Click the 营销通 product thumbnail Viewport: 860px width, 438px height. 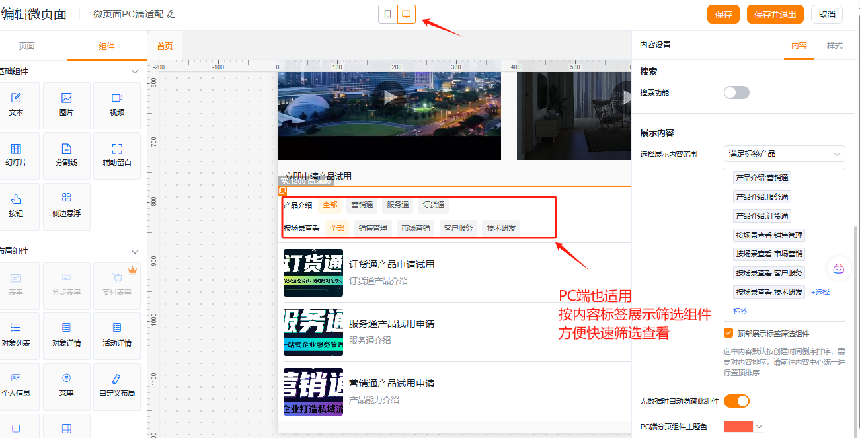[313, 392]
